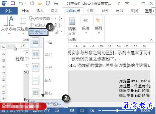Click the zoom out minus button
Image resolution: width=156 pixels, height=114 pixels.
click(100, 110)
